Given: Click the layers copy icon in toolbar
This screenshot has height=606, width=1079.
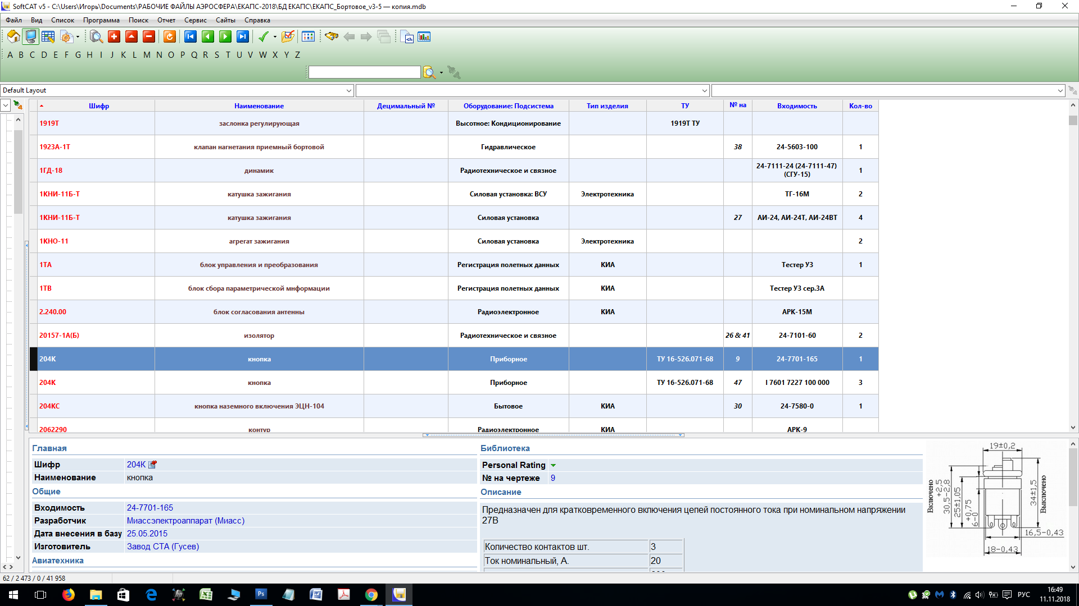Looking at the screenshot, I should coord(384,37).
